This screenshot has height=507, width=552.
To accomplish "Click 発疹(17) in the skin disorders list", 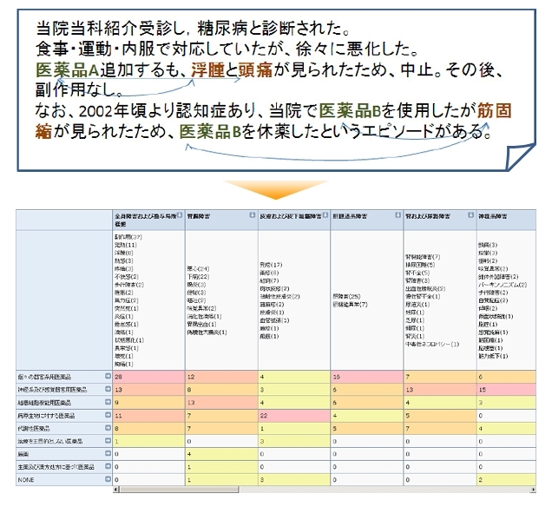I will click(x=271, y=265).
